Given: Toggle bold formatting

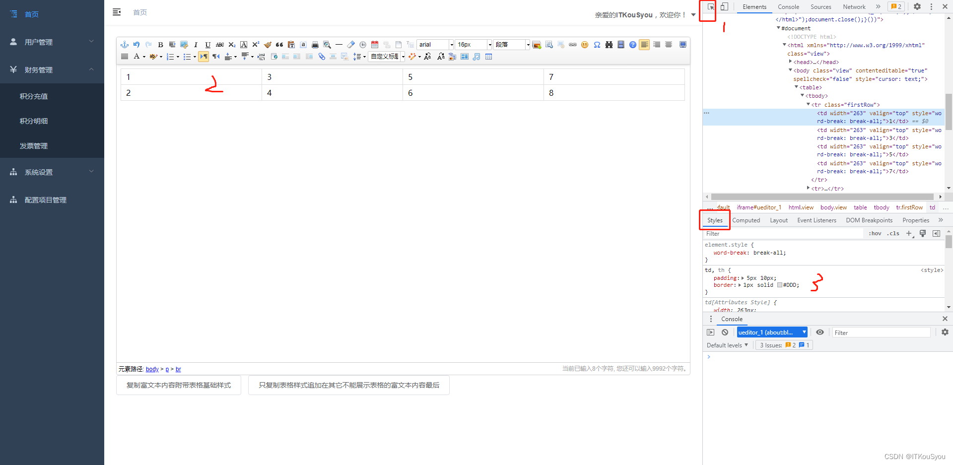Looking at the screenshot, I should (160, 45).
